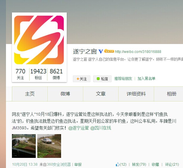Open the 相册 album tab

(x=172, y=94)
